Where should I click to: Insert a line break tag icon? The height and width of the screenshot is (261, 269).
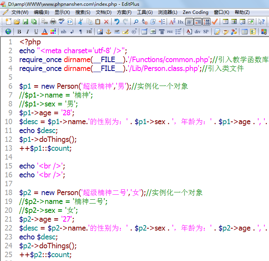[72, 32]
